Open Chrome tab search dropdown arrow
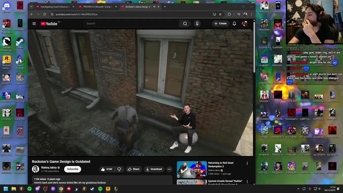 (31, 7)
